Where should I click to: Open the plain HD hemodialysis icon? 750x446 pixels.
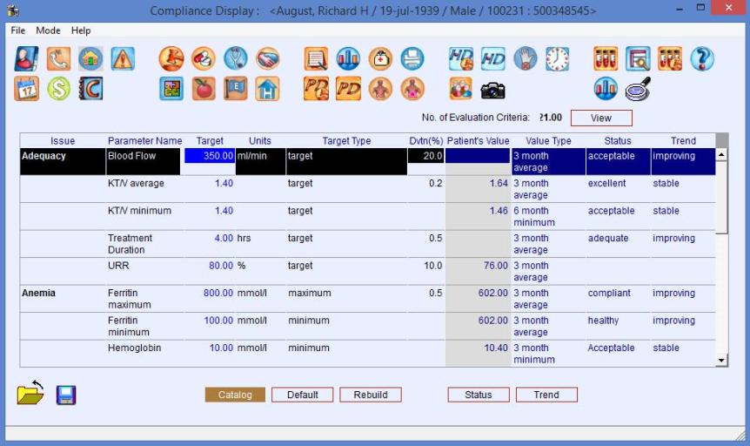point(493,59)
